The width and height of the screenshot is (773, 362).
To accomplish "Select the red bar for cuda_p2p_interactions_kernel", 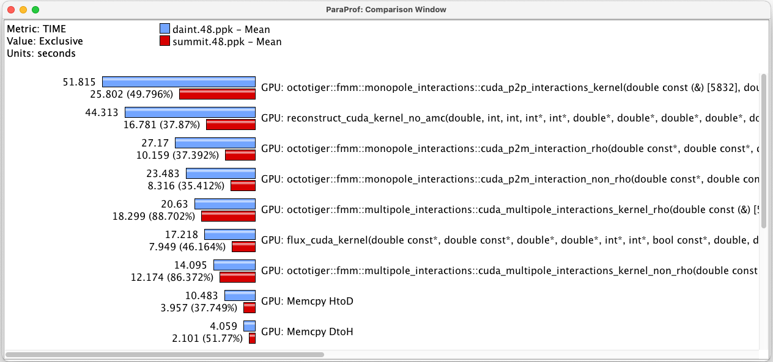I will [x=217, y=94].
